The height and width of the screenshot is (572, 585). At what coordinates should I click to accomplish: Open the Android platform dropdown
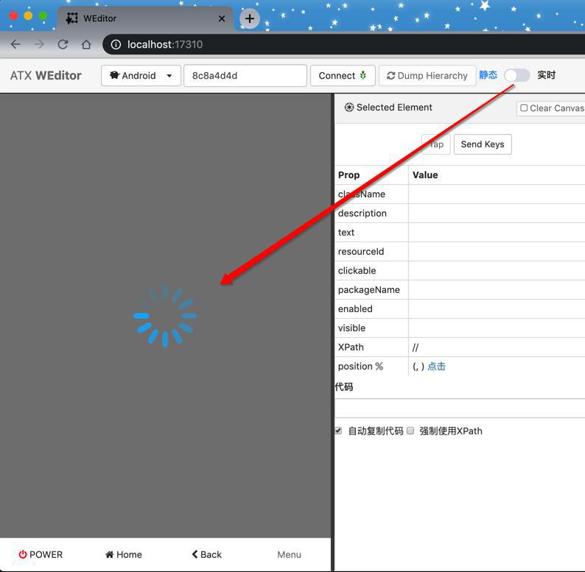tap(141, 76)
